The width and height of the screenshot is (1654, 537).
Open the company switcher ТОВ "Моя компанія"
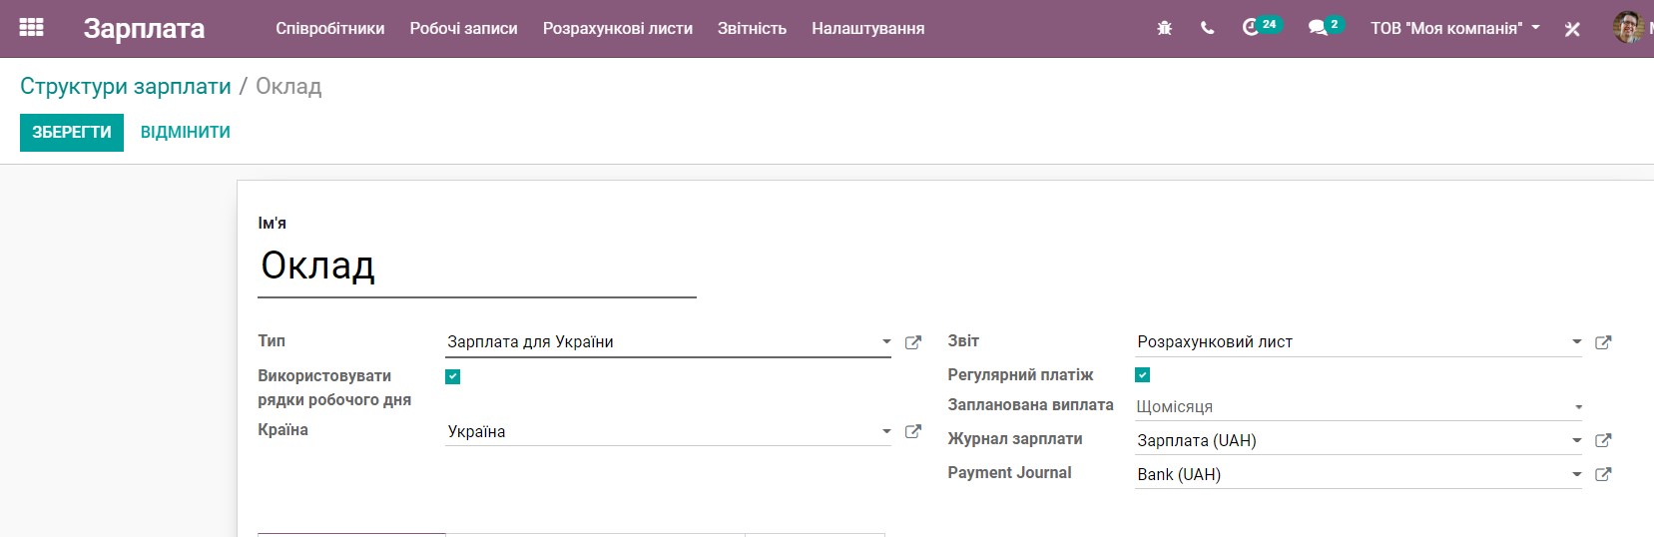coord(1454,28)
